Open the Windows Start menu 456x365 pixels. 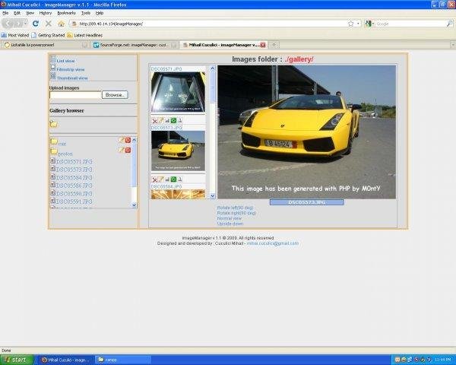(x=17, y=360)
